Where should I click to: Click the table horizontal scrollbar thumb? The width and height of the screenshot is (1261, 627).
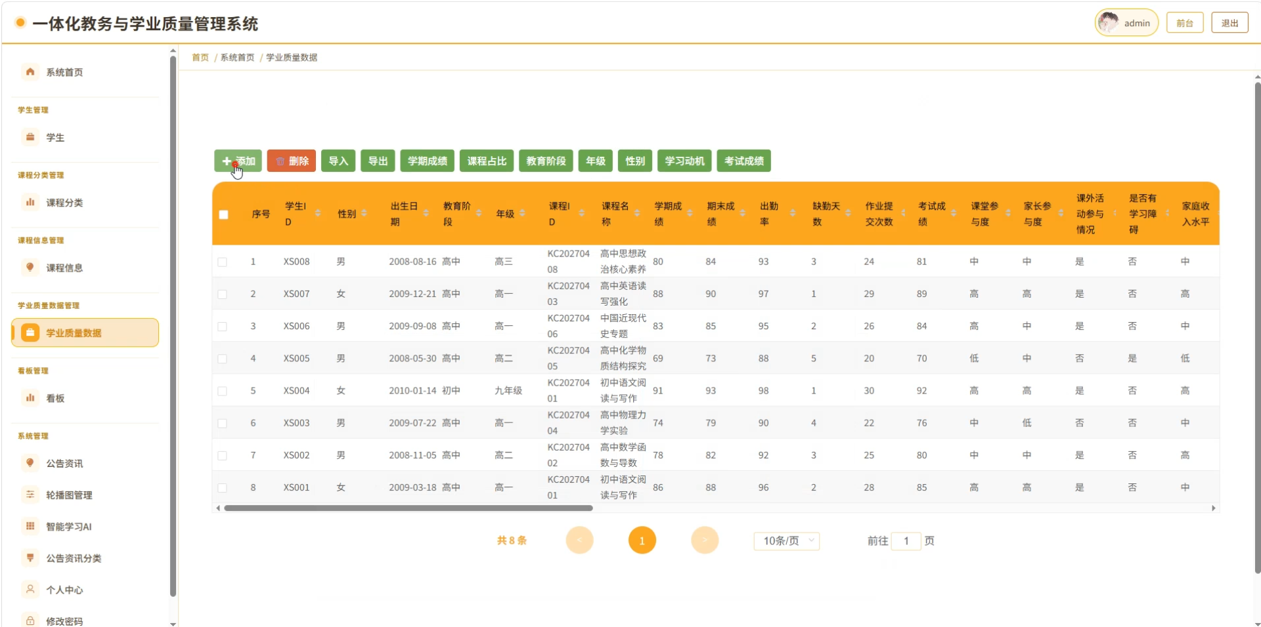[409, 508]
